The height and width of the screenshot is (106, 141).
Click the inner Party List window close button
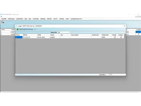click(x=140, y=17)
